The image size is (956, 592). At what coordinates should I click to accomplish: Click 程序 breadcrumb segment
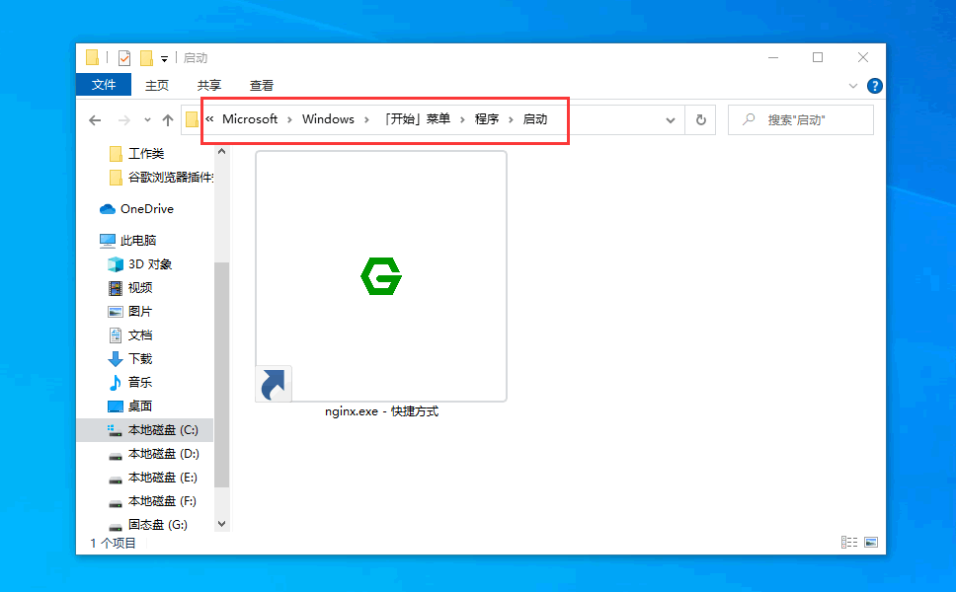[487, 119]
